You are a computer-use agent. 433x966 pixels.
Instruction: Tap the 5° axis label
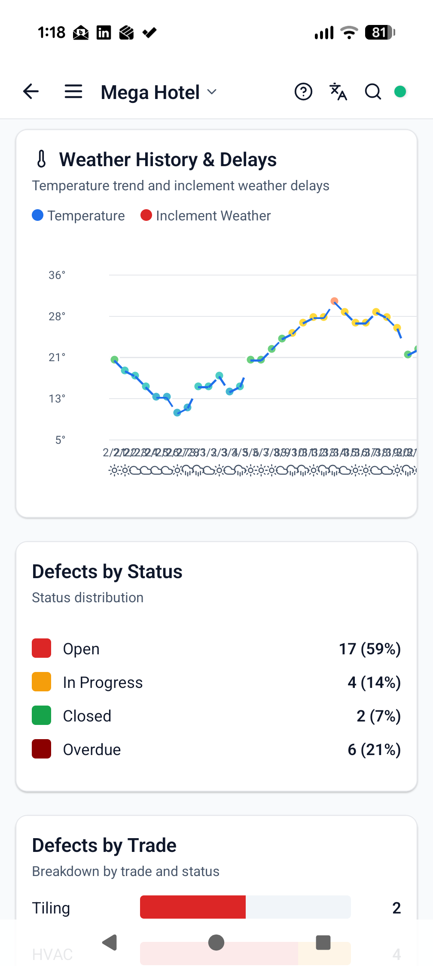click(x=61, y=440)
